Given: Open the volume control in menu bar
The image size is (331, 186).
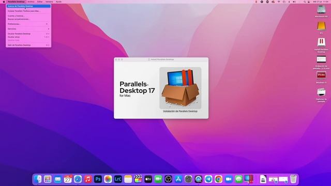Looking at the screenshot, I should [x=294, y=2].
